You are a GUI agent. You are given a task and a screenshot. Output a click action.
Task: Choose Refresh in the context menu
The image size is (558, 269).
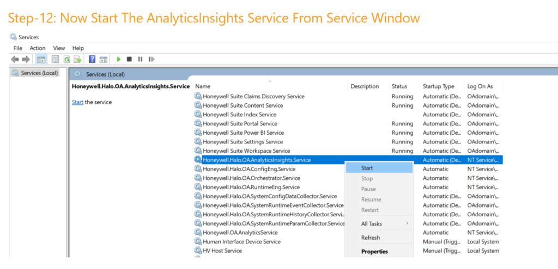371,237
